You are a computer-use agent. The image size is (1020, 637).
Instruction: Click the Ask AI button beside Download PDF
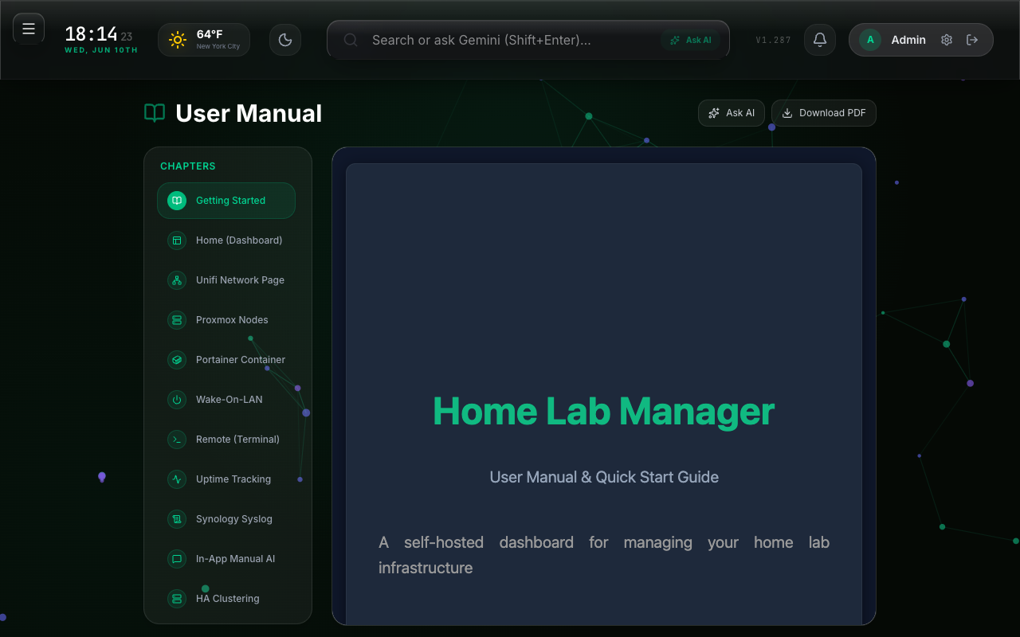click(x=732, y=113)
